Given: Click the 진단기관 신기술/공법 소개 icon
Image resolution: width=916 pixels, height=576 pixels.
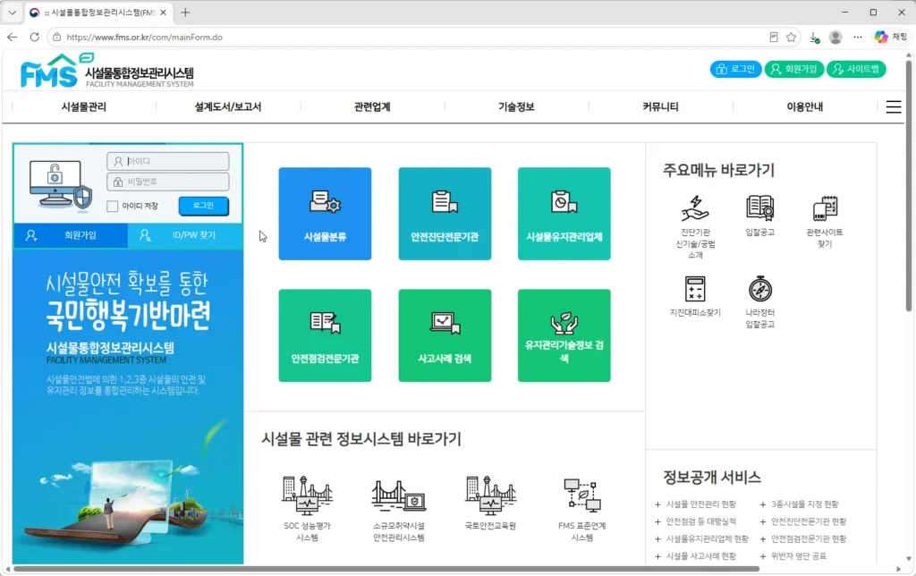Looking at the screenshot, I should [x=695, y=208].
